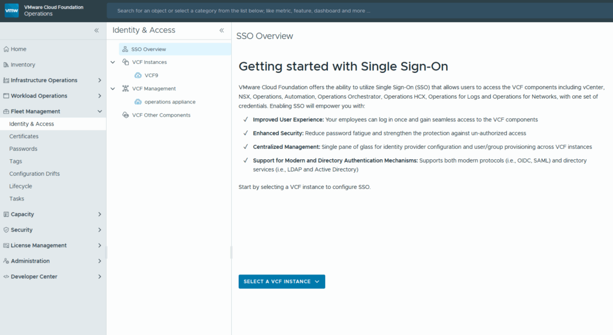
Task: Go to Passwords in Fleet Management
Action: pyautogui.click(x=23, y=149)
